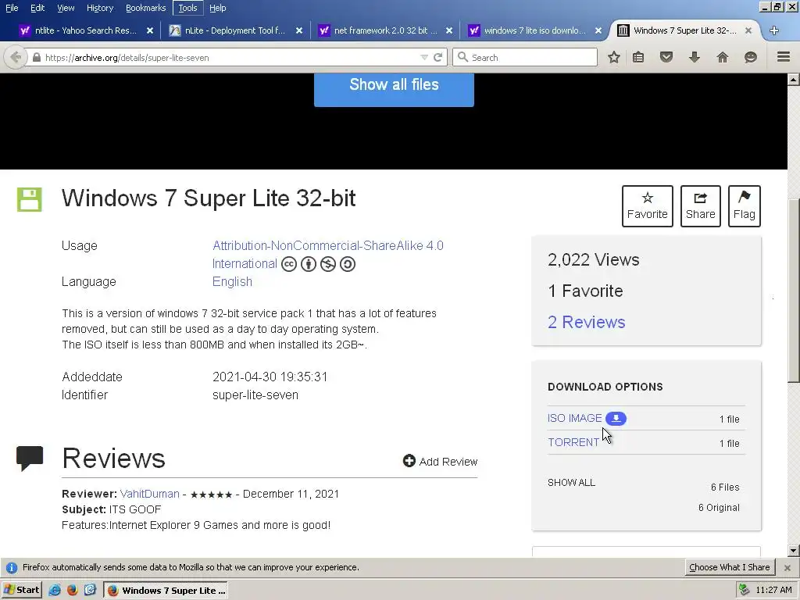800x600 pixels.
Task: Flag this item
Action: pyautogui.click(x=745, y=206)
